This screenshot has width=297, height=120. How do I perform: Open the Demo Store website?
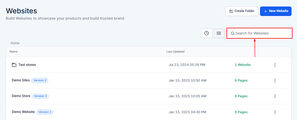click(21, 96)
